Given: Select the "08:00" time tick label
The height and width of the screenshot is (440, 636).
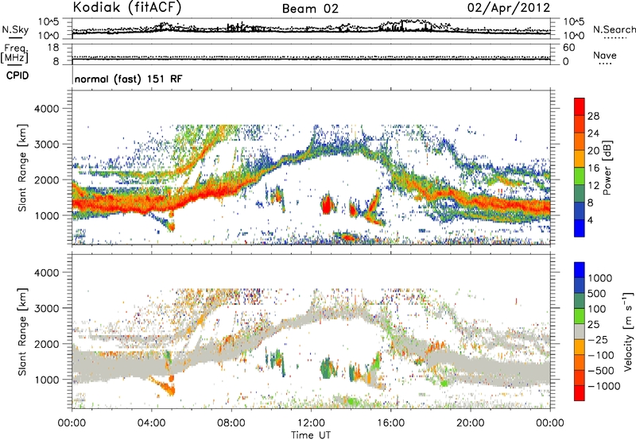Looking at the screenshot, I should [x=231, y=423].
